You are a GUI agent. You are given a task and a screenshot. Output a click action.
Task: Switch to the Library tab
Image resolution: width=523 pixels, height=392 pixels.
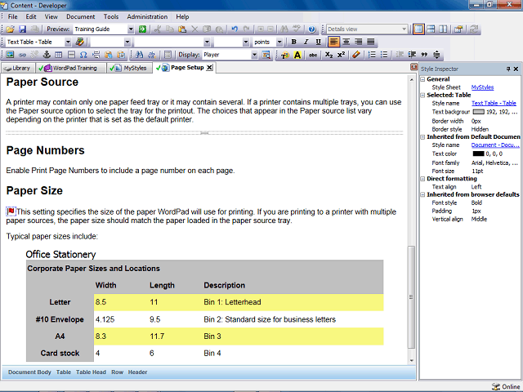17,68
